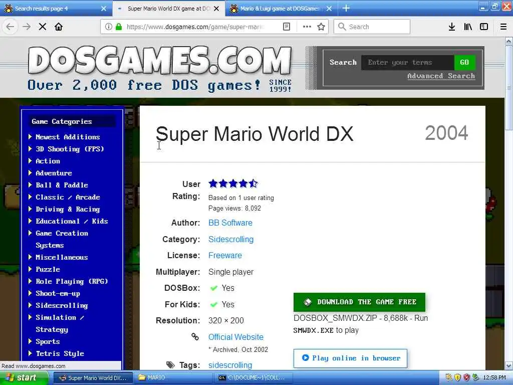Open the Puzzle category
Viewport: 513px width, 385px height.
(48, 269)
